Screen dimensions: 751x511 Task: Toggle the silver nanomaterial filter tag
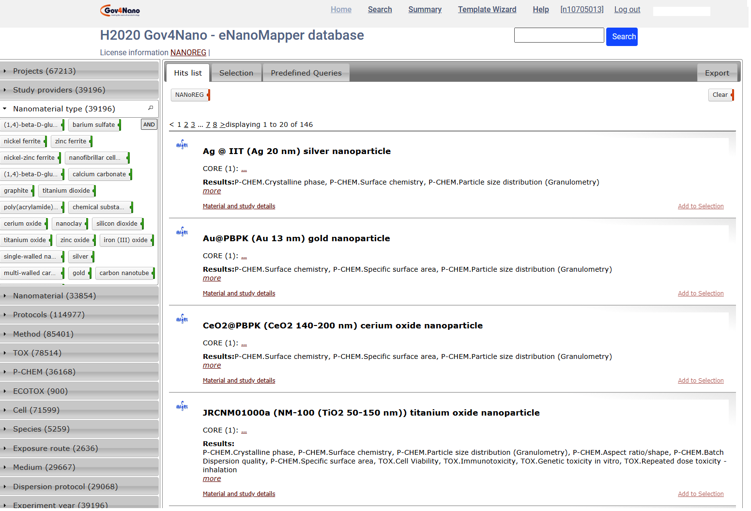(x=80, y=257)
